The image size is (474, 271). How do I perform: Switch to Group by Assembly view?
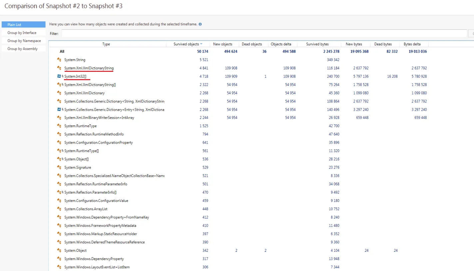tap(23, 49)
